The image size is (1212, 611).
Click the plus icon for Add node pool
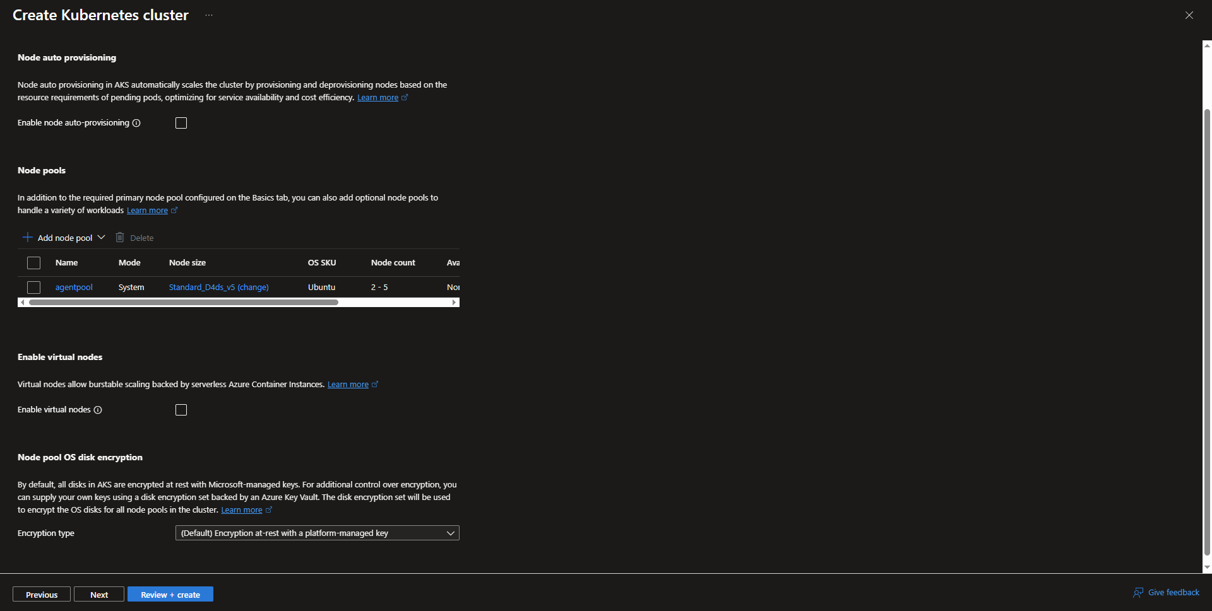click(x=28, y=238)
